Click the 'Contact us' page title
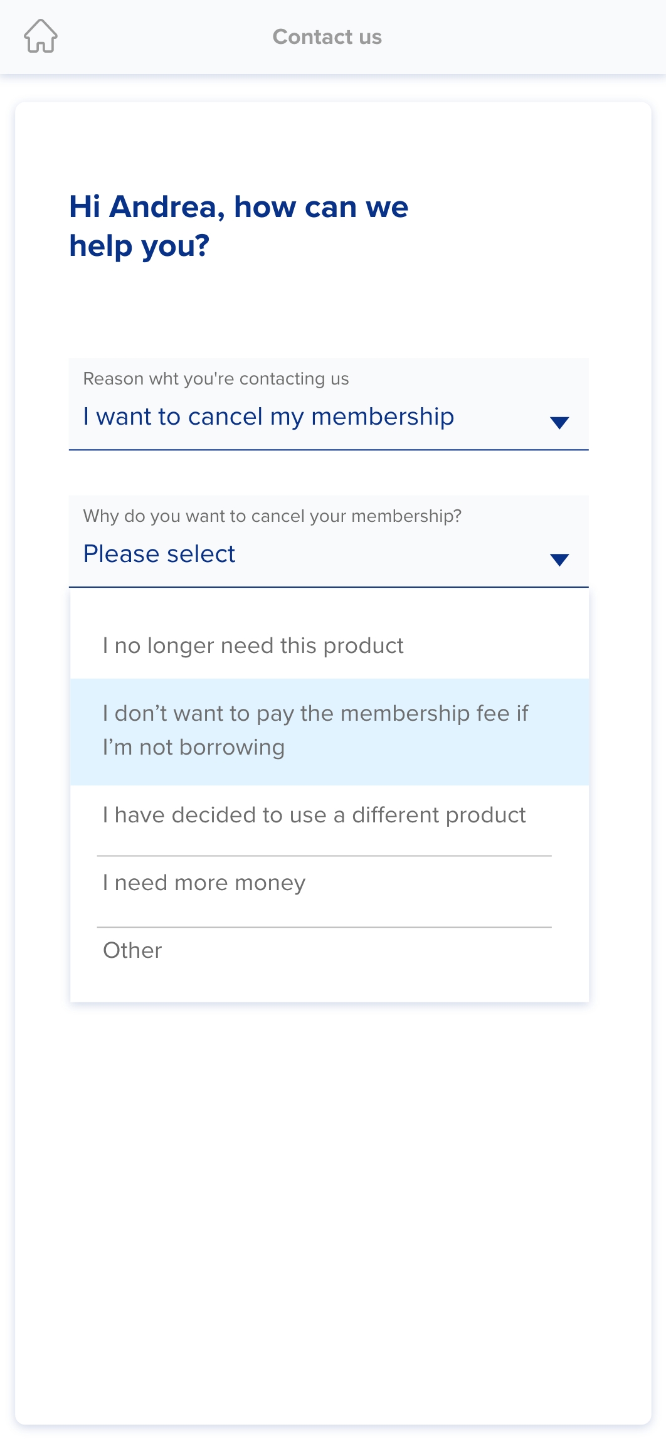 pos(327,37)
